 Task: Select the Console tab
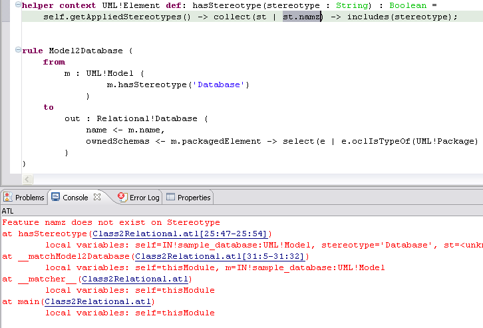click(x=75, y=198)
